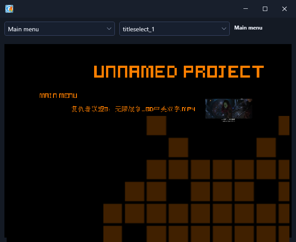Select the UNNAMED PROJECT title text

coord(178,71)
